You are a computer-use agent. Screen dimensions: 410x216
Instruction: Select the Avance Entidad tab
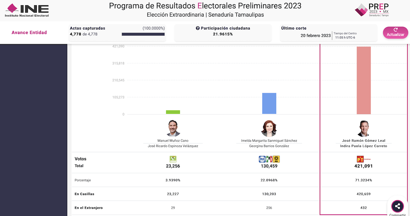(x=29, y=33)
